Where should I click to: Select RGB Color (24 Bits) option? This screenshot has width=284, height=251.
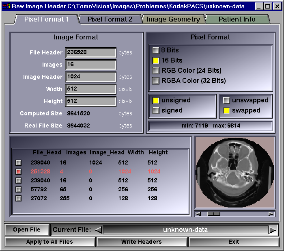click(156, 71)
